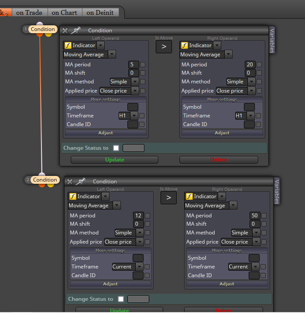Switch to the on Deinit tab
The width and height of the screenshot is (305, 313).
tap(100, 13)
